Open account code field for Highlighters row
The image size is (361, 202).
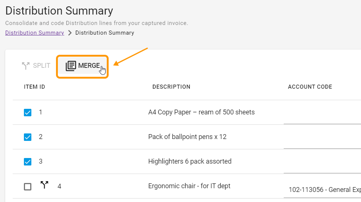[x=322, y=162]
